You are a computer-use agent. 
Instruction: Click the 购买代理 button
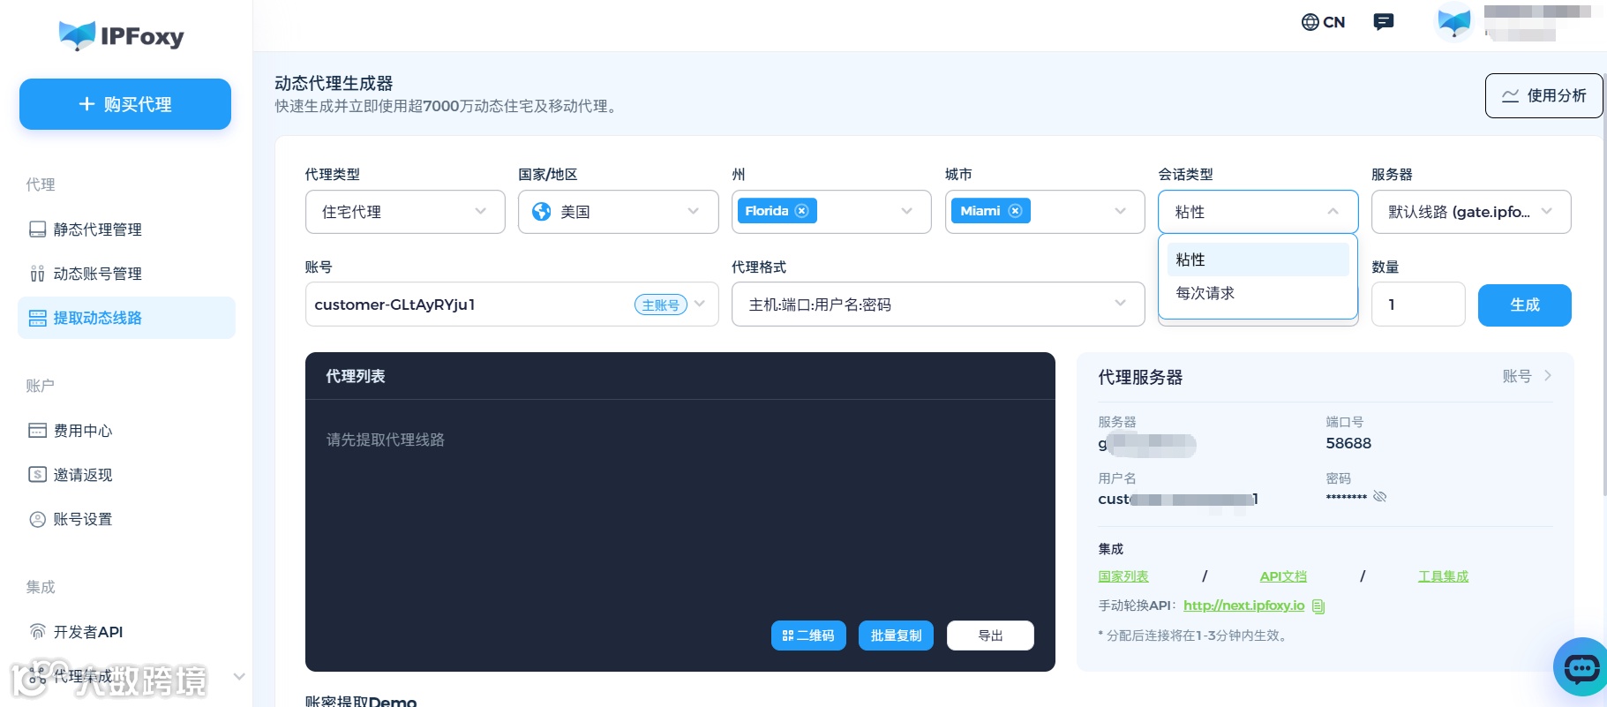(125, 104)
